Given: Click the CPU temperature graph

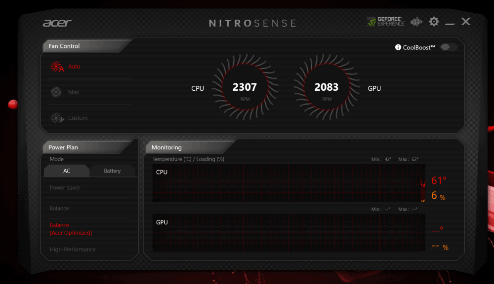Looking at the screenshot, I should click(x=289, y=183).
